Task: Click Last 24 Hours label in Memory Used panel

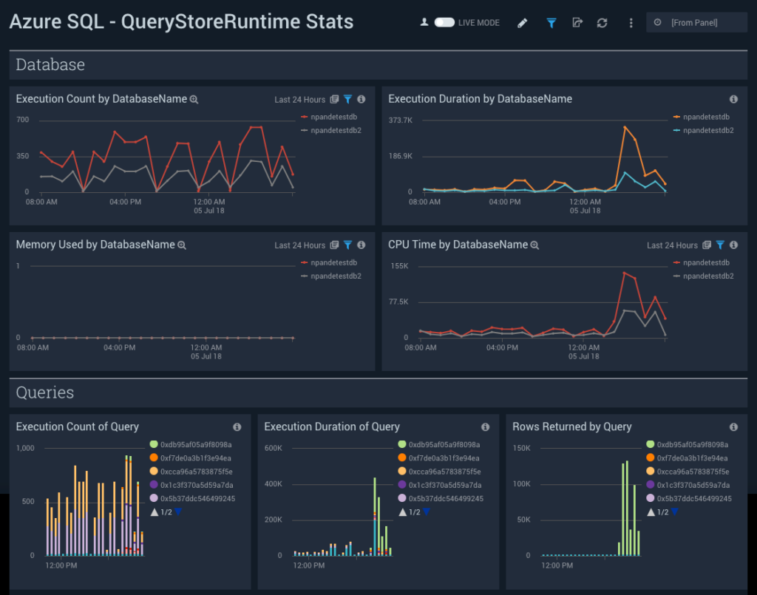Action: pyautogui.click(x=300, y=245)
